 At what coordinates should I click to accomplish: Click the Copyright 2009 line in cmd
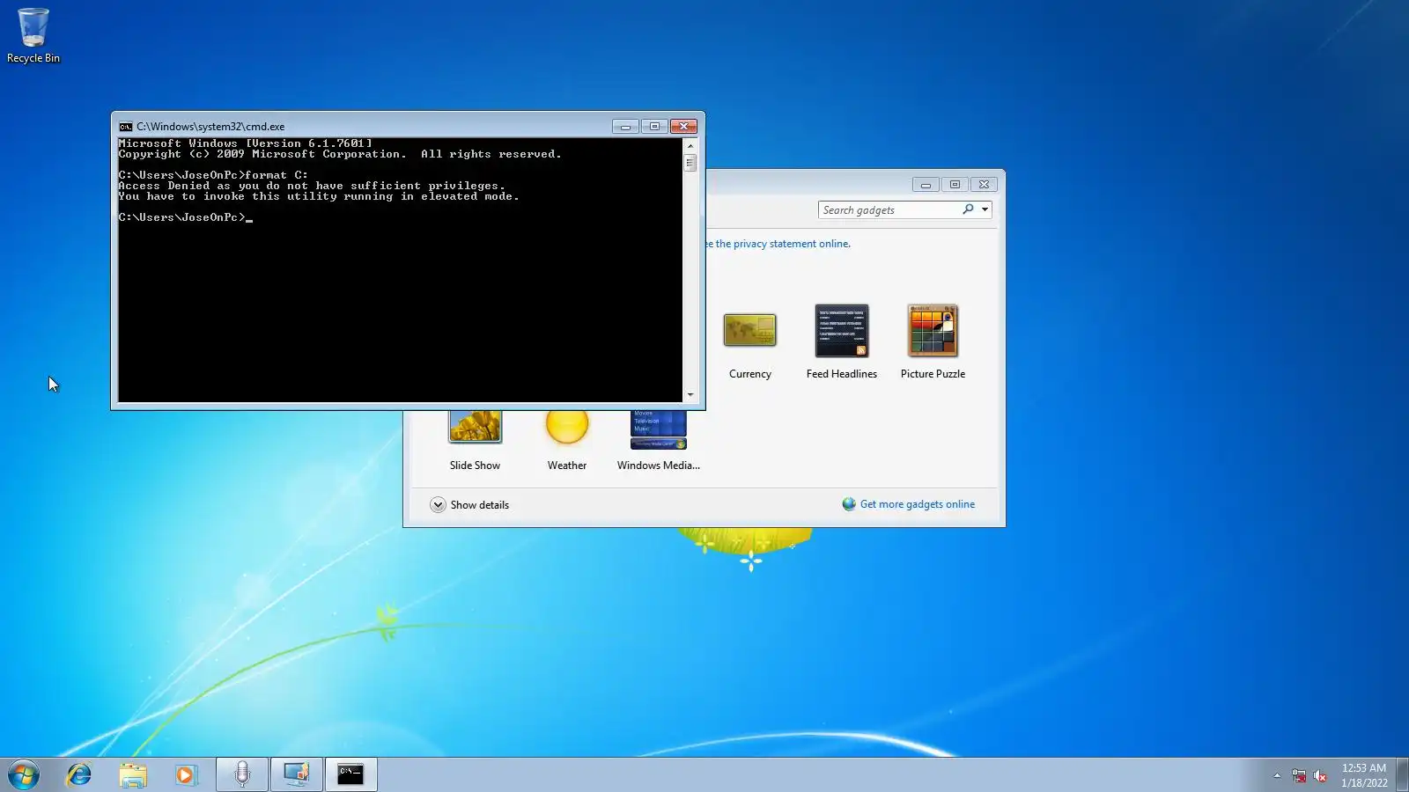coord(340,154)
